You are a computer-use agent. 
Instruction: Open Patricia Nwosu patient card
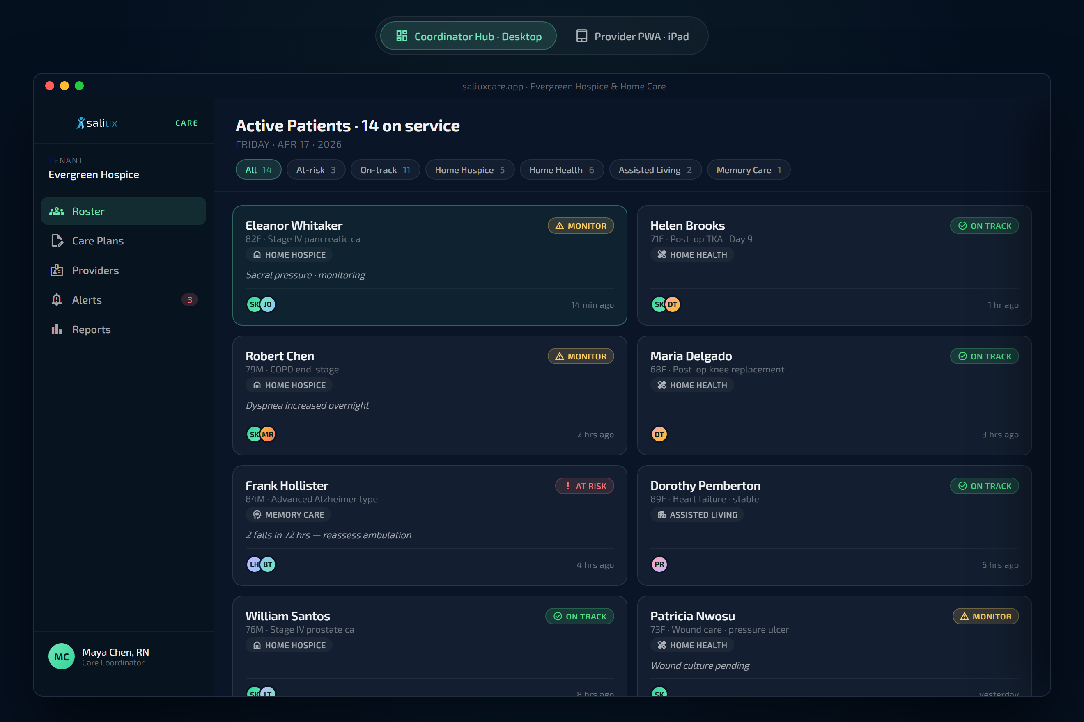point(834,646)
